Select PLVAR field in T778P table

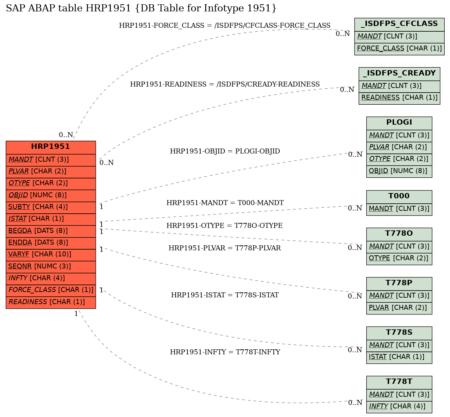[399, 308]
